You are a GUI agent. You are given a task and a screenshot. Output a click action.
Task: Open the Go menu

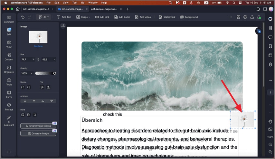click(x=83, y=3)
